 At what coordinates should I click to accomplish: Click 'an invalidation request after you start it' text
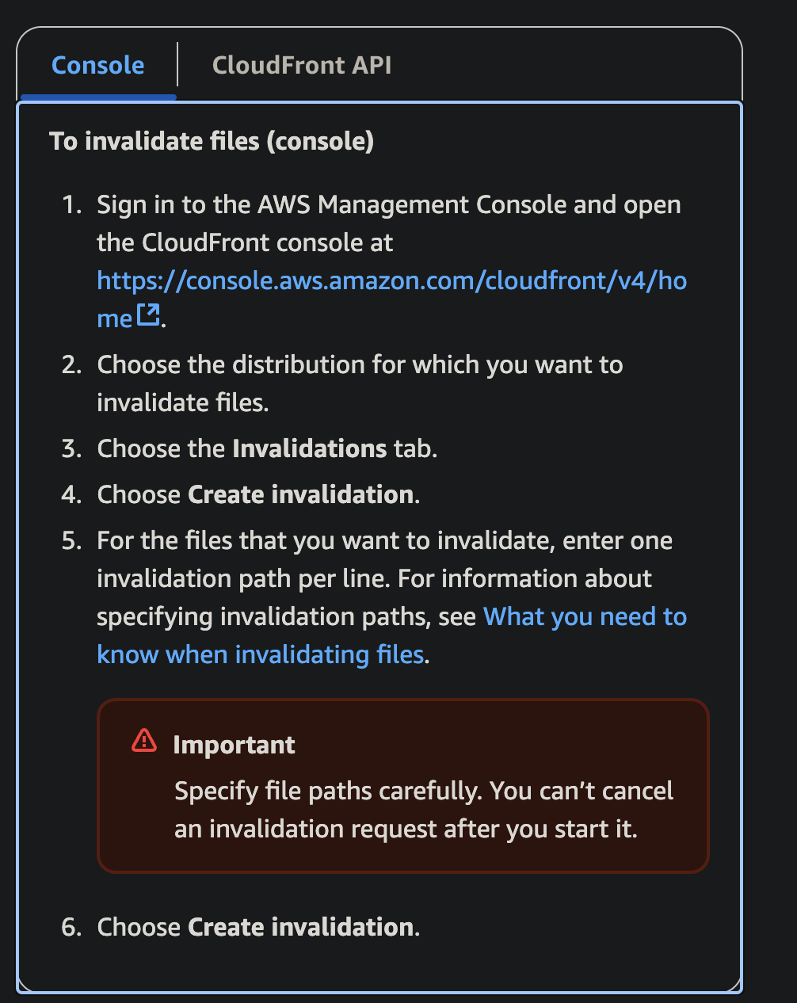pyautogui.click(x=406, y=829)
